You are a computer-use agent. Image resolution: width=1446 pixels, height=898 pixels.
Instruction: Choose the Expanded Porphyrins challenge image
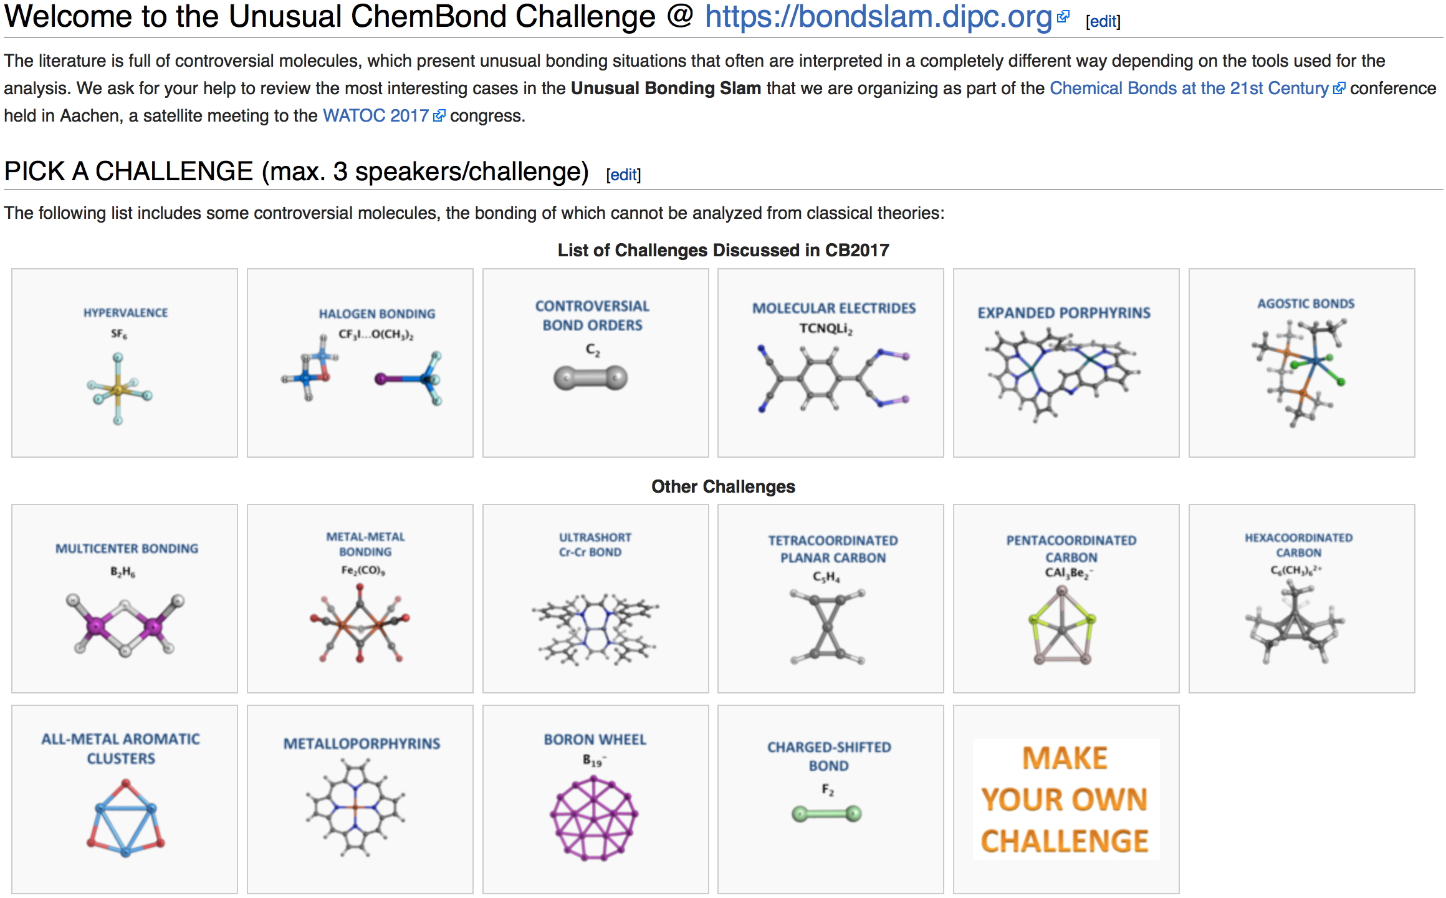coord(1066,363)
